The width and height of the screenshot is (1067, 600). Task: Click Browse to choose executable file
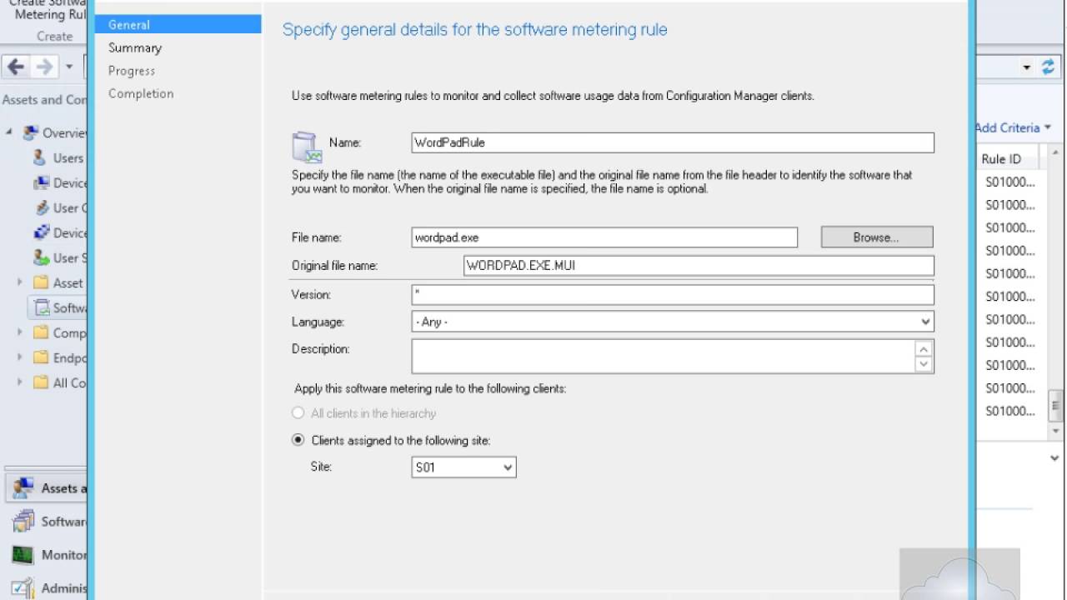coord(877,237)
